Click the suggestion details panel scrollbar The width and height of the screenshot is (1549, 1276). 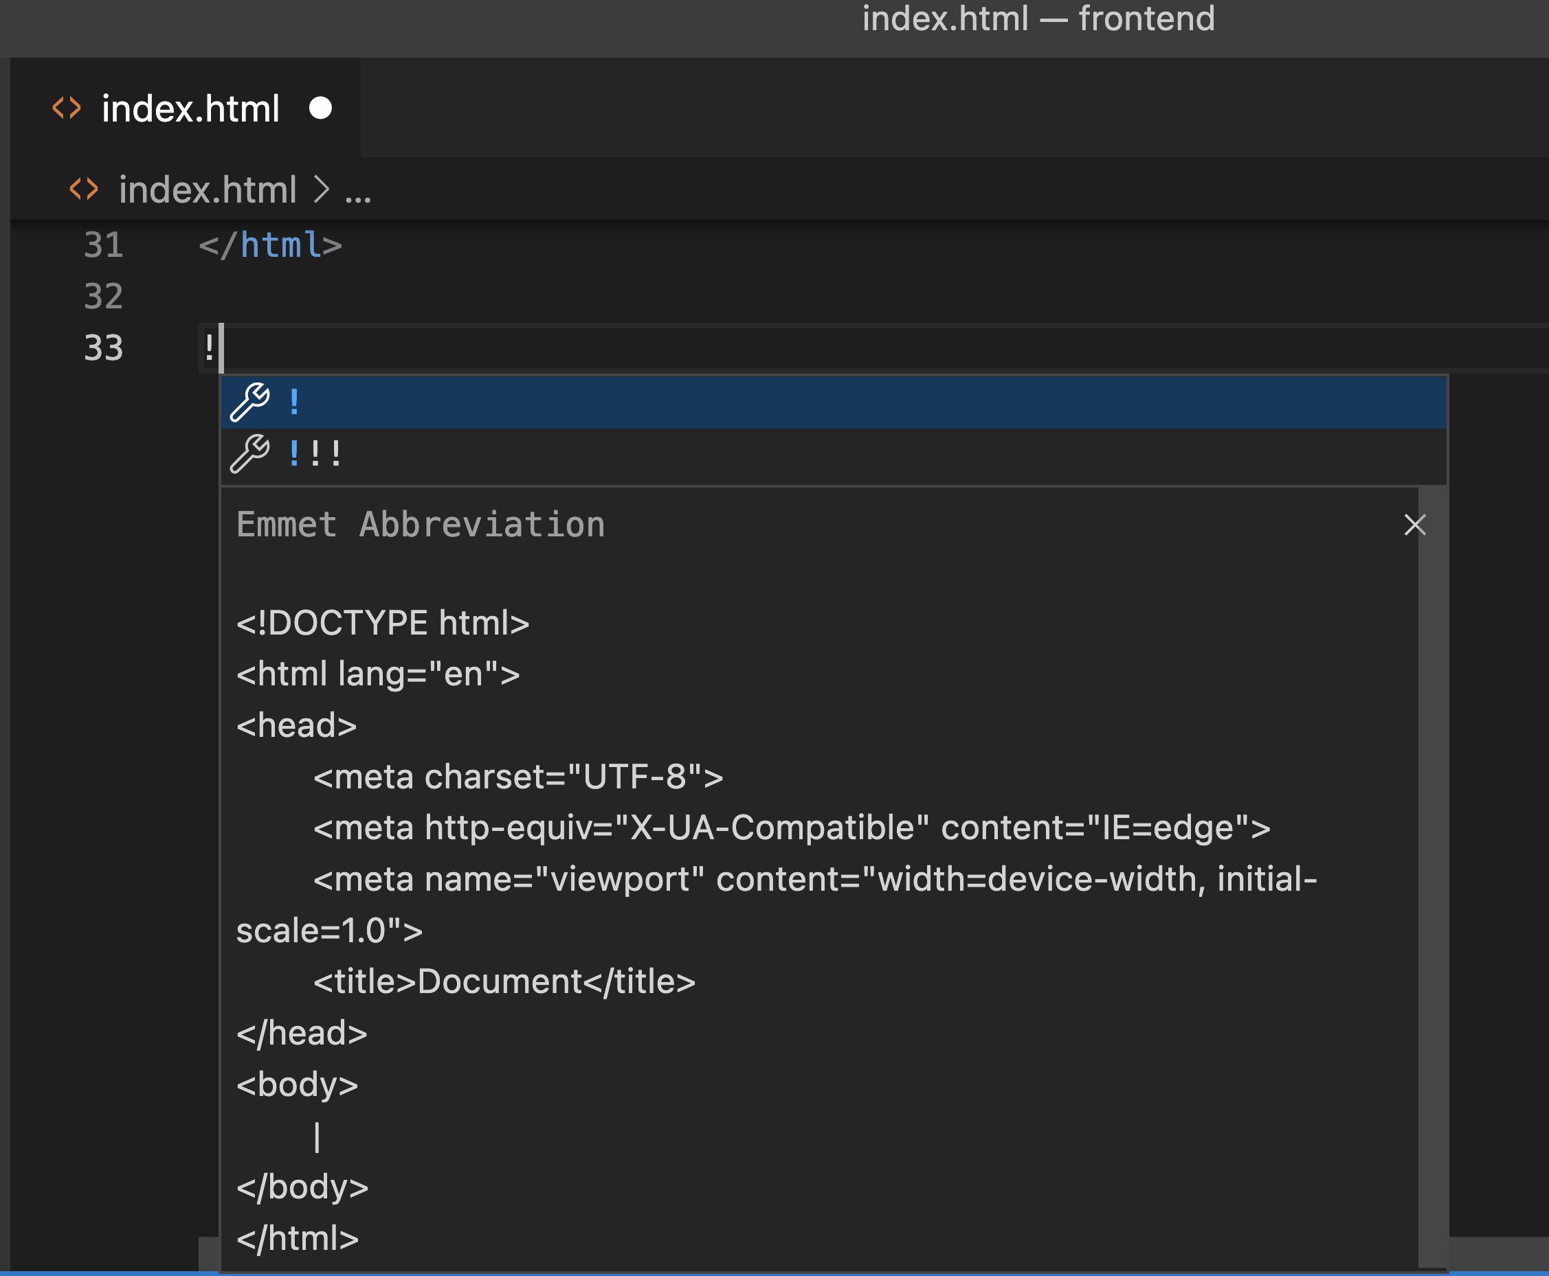tap(1432, 875)
